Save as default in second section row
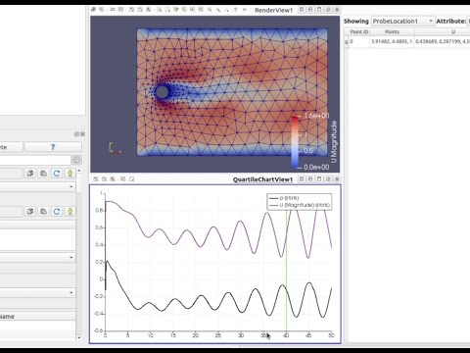470x353 pixels. point(70,212)
